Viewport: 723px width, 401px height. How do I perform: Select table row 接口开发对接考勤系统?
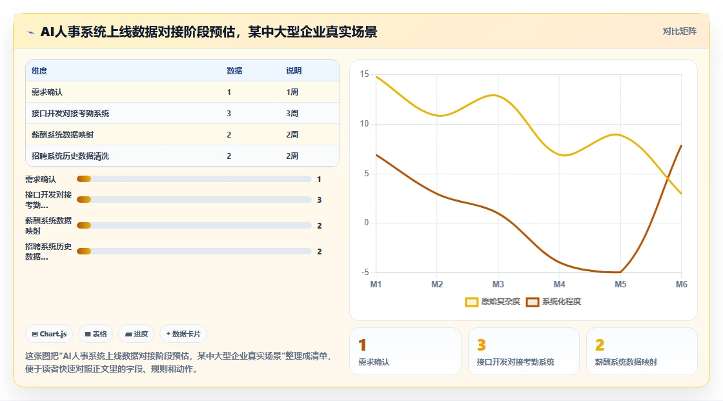tap(183, 113)
